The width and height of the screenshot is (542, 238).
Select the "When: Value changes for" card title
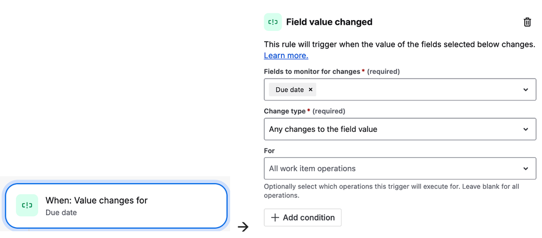pos(97,201)
